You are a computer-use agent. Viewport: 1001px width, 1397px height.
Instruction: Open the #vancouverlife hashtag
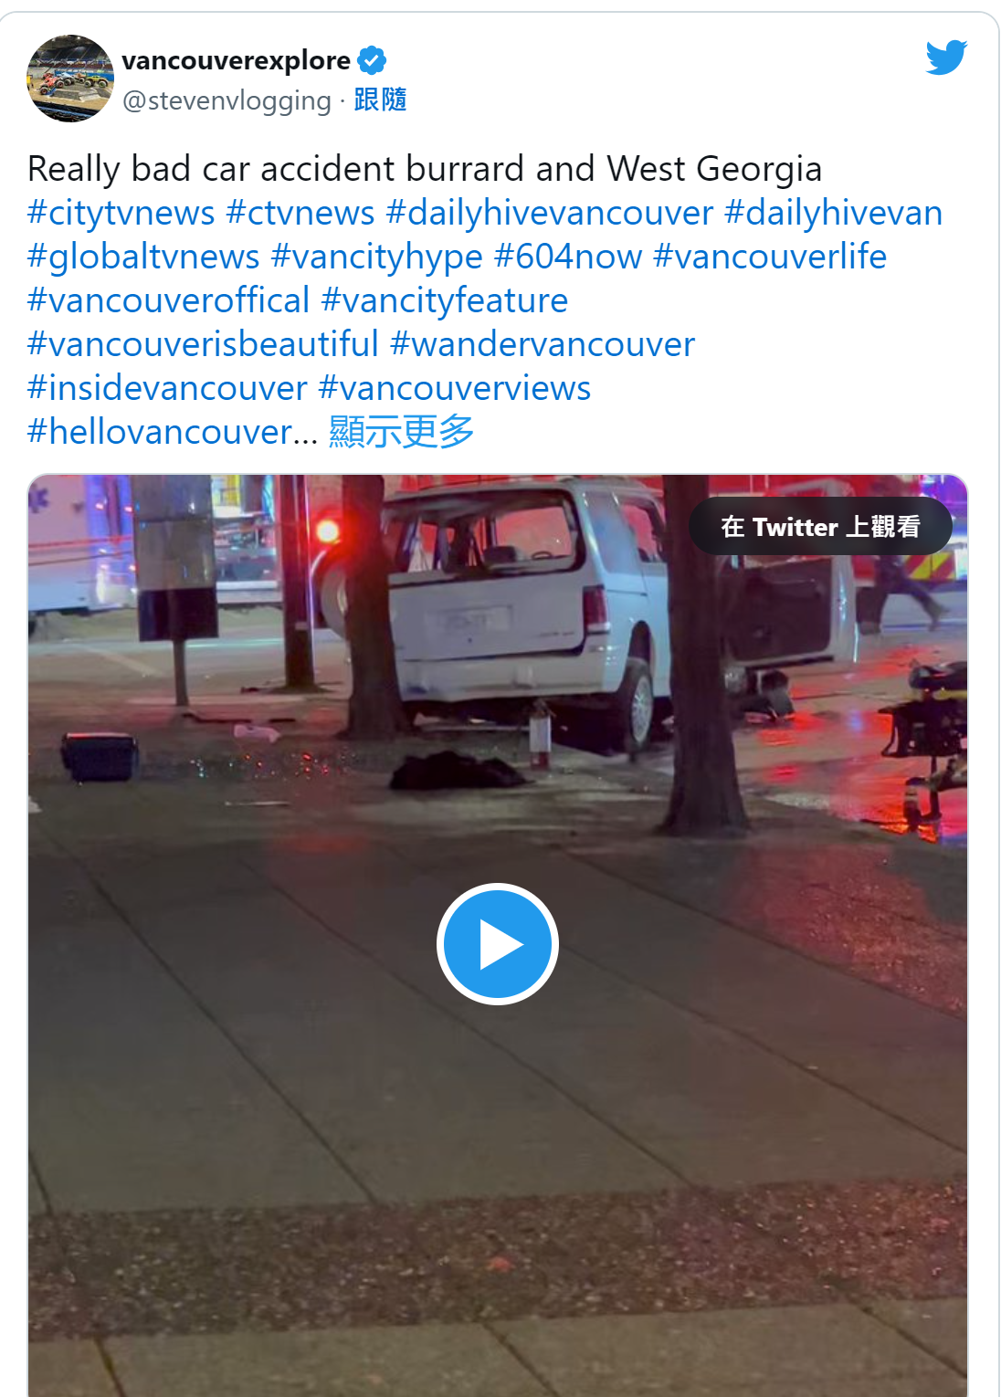(770, 257)
